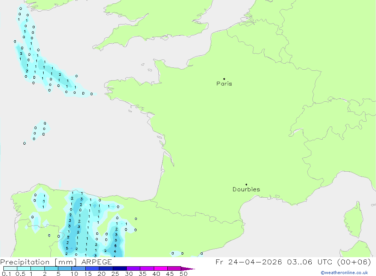Click the '50' legend scale value
Image resolution: width=376 pixels, height=276 pixels.
point(183,274)
